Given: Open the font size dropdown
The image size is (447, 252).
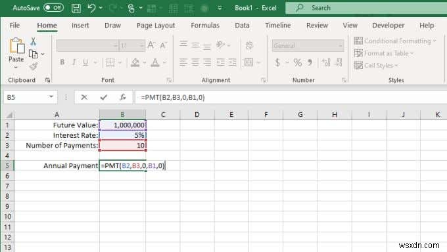Looking at the screenshot, I should point(141,45).
